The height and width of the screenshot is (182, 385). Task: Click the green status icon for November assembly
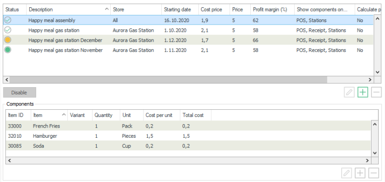[x=8, y=50]
